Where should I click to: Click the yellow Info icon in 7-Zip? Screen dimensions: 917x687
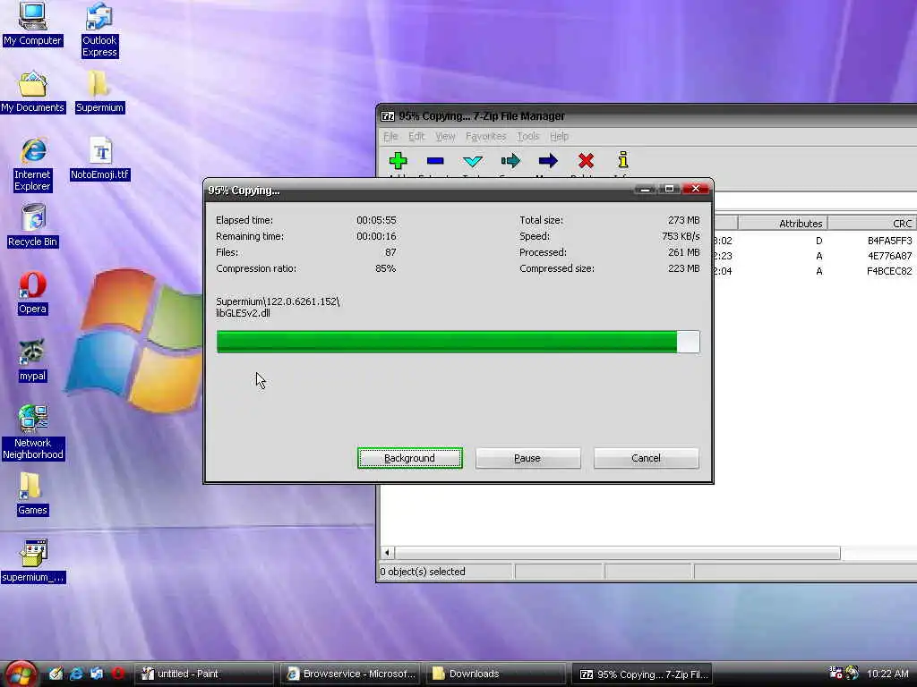(x=623, y=159)
